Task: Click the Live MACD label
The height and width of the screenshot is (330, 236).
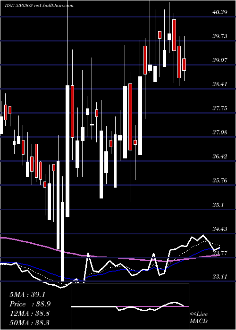Action: (x=199, y=317)
